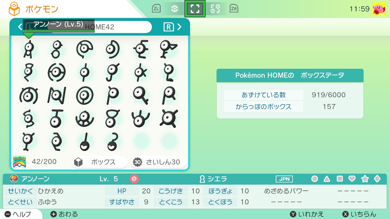Select the Unown I in the box
Viewport: 390px width, 219px height.
click(x=85, y=73)
